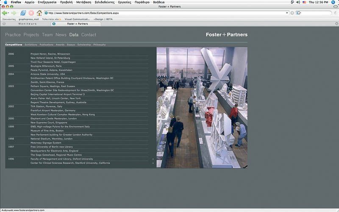Go to the Projects section

coord(31,35)
